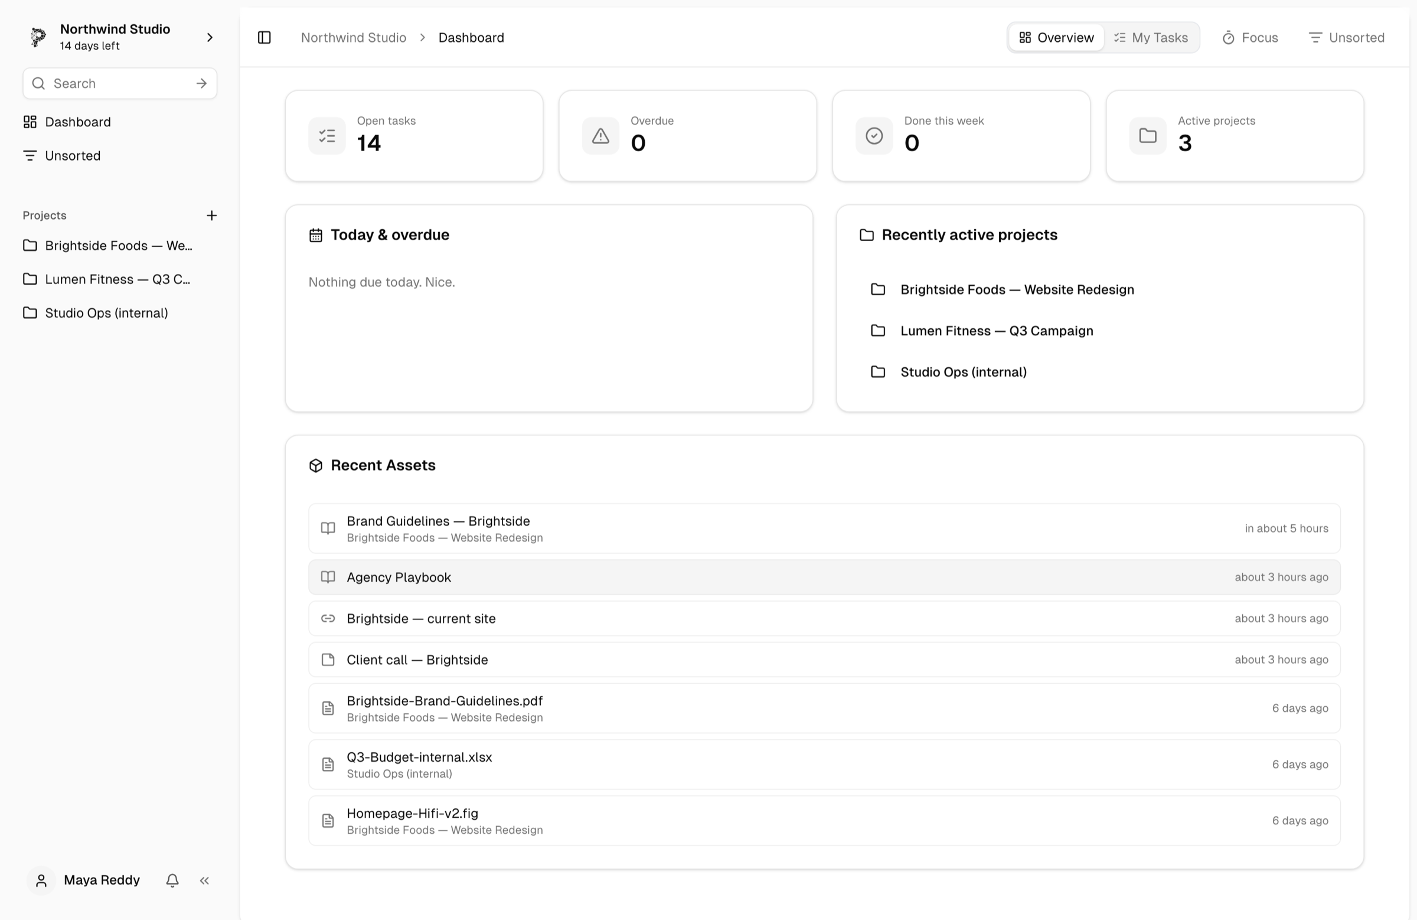Switch to the My Tasks view
1417x920 pixels.
point(1150,38)
